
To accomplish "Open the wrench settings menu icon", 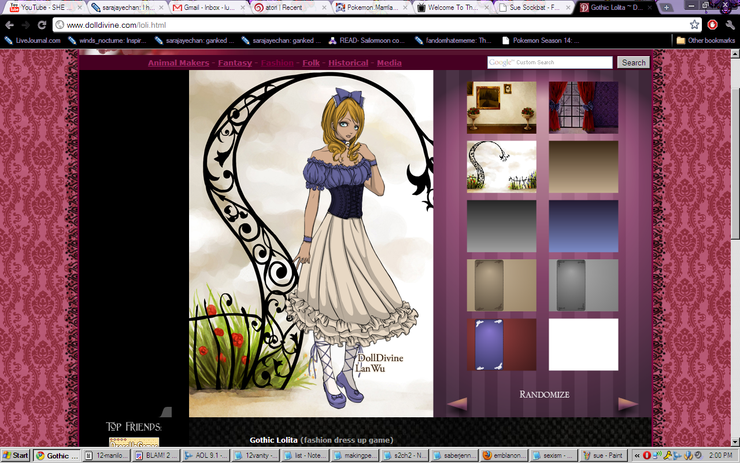I will (x=730, y=25).
